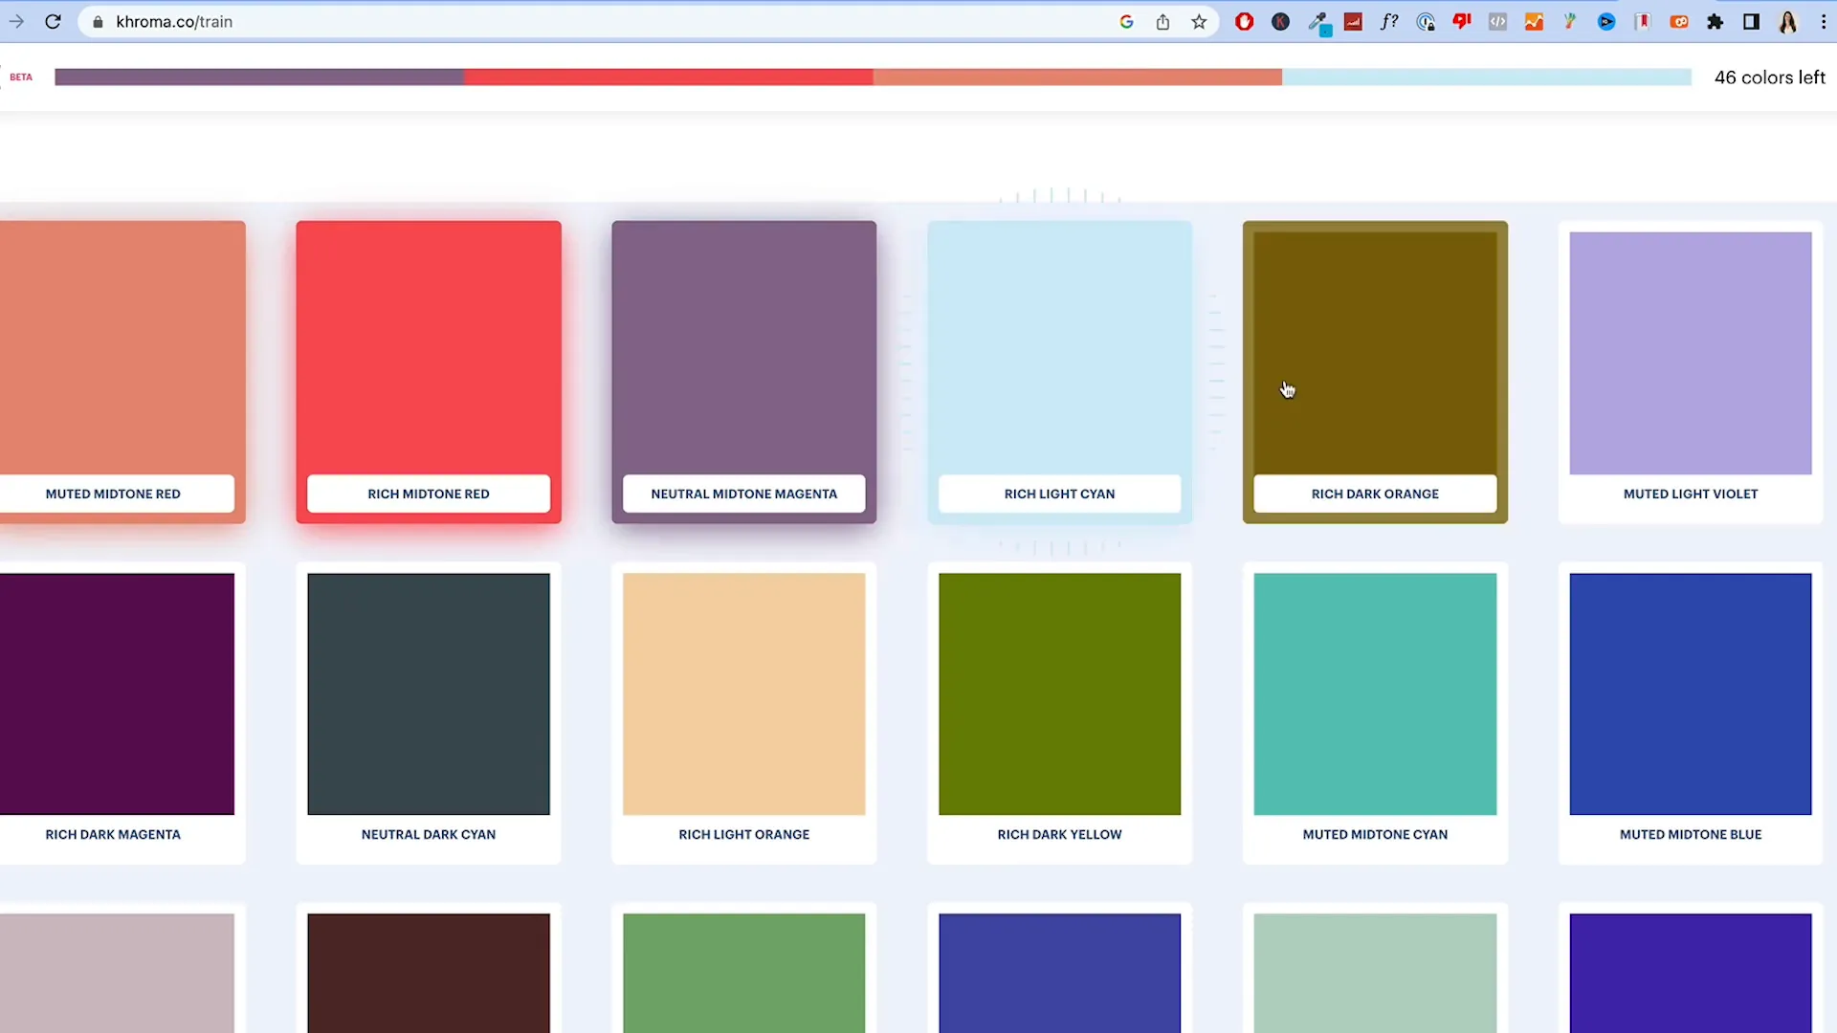Image resolution: width=1837 pixels, height=1033 pixels.
Task: Open the f? font identifier extension
Action: click(1389, 21)
